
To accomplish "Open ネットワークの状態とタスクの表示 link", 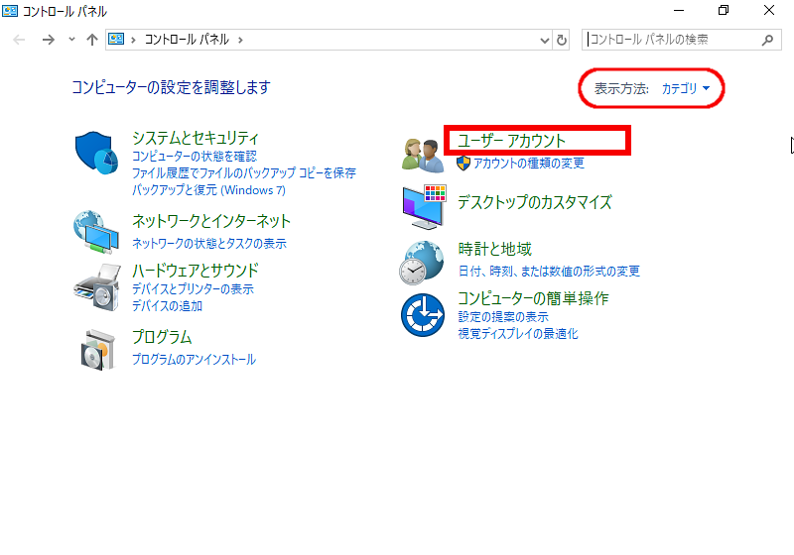I will [209, 244].
